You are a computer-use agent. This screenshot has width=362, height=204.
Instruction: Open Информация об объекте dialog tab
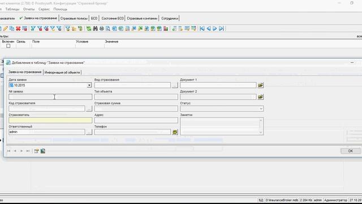(62, 73)
